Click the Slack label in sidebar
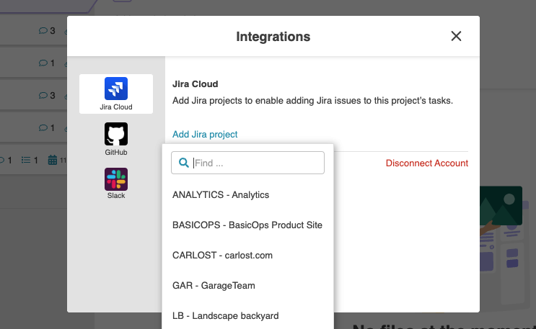 (116, 196)
